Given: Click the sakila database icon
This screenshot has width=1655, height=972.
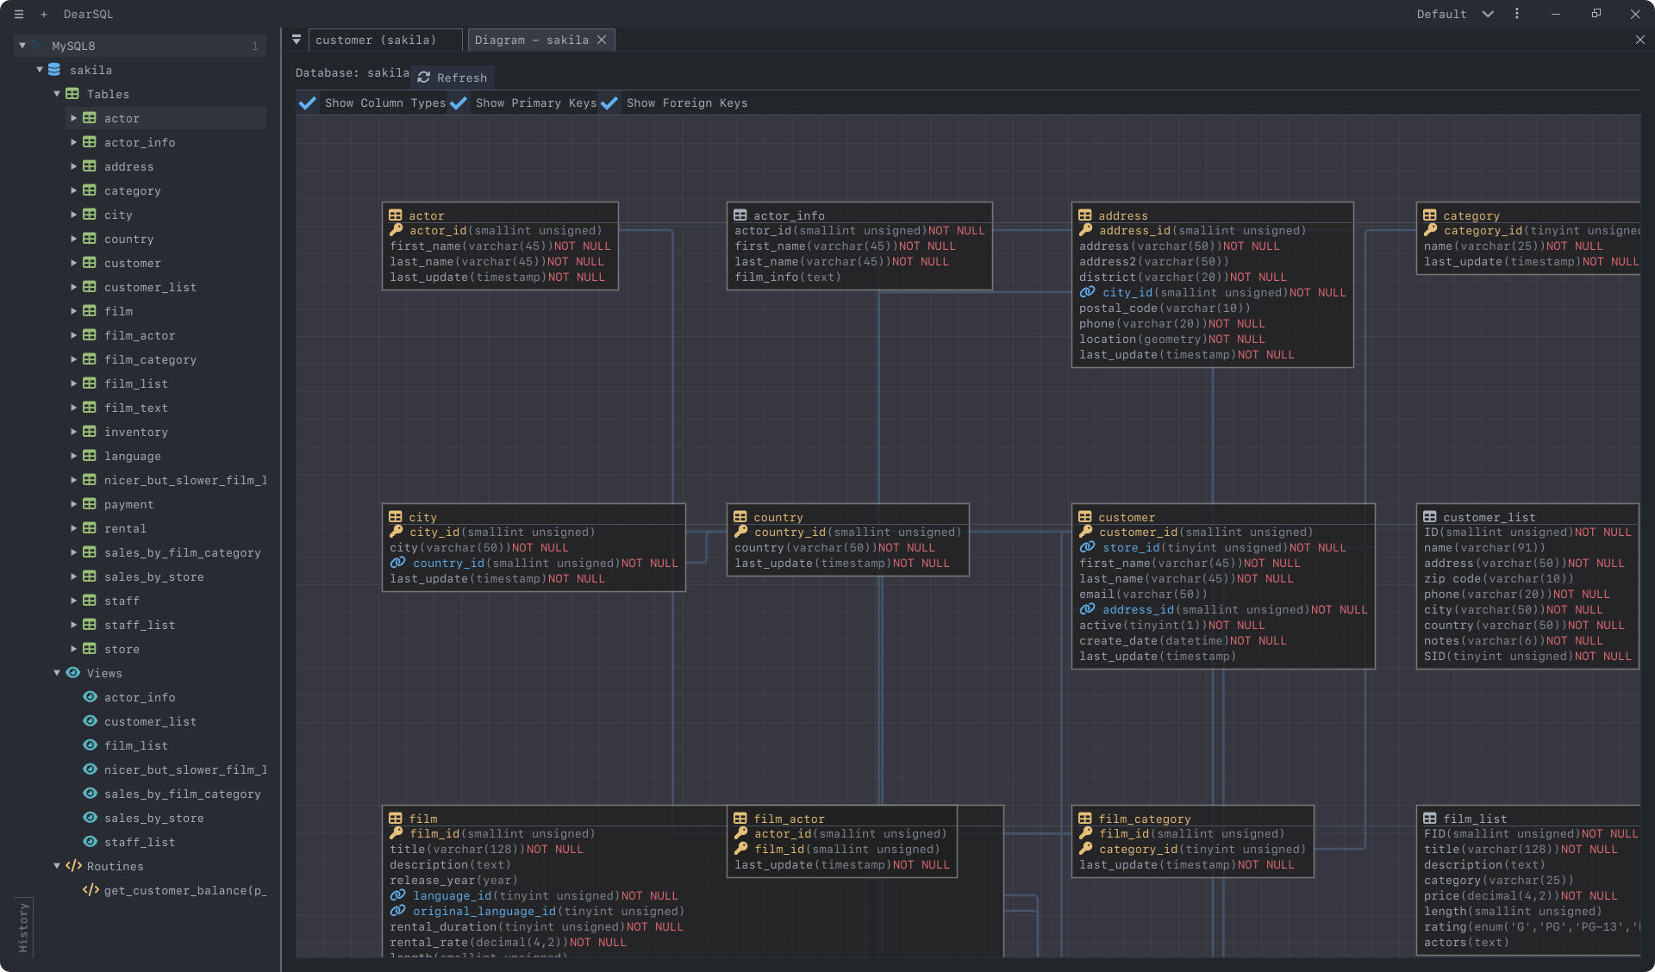Looking at the screenshot, I should point(54,70).
